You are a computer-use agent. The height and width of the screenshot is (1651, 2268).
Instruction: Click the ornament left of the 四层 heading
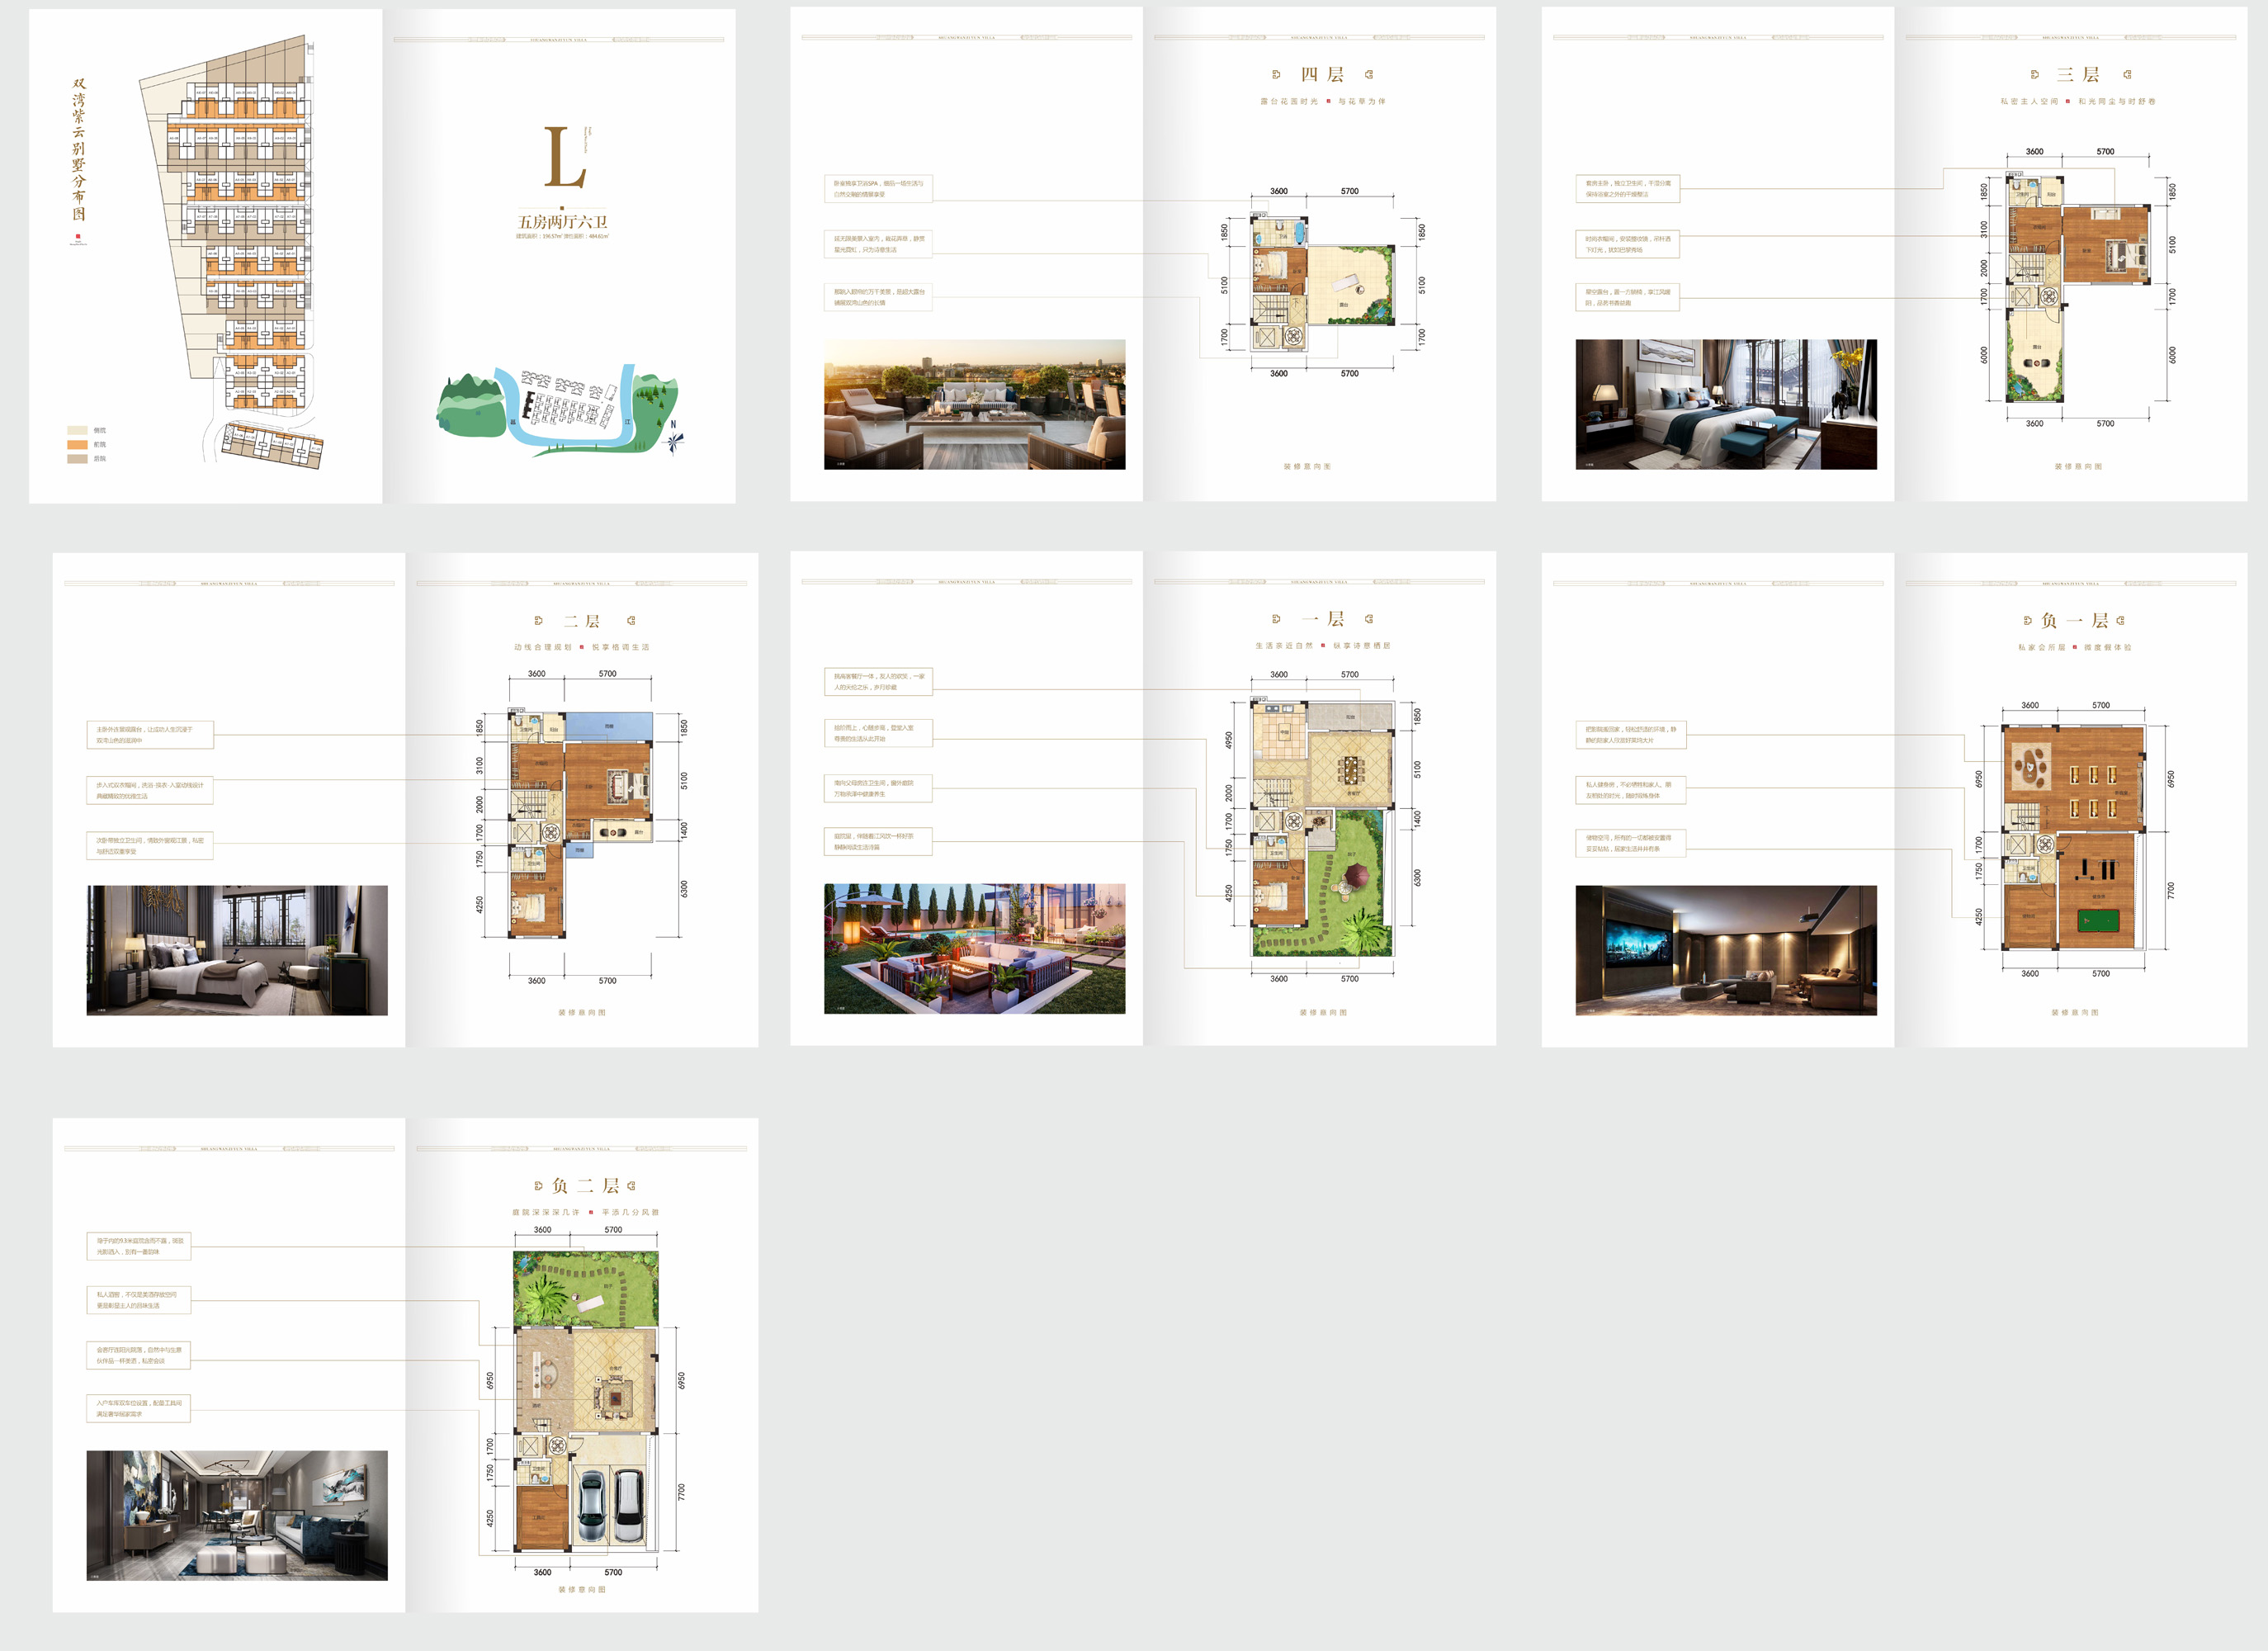click(x=1276, y=75)
